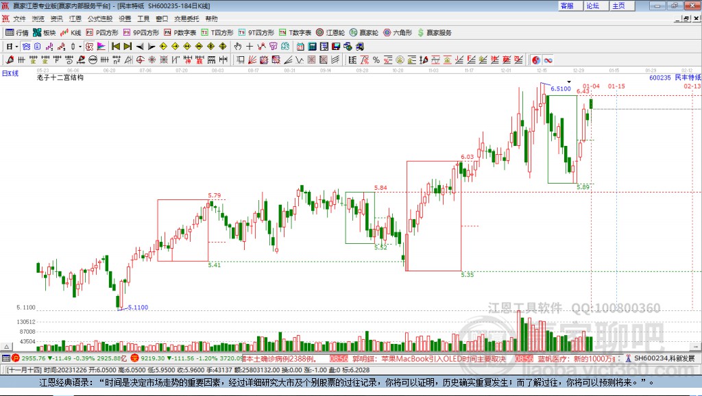This screenshot has height=396, width=702.
Task: Click the 600235 stock code label
Action: pyautogui.click(x=660, y=77)
